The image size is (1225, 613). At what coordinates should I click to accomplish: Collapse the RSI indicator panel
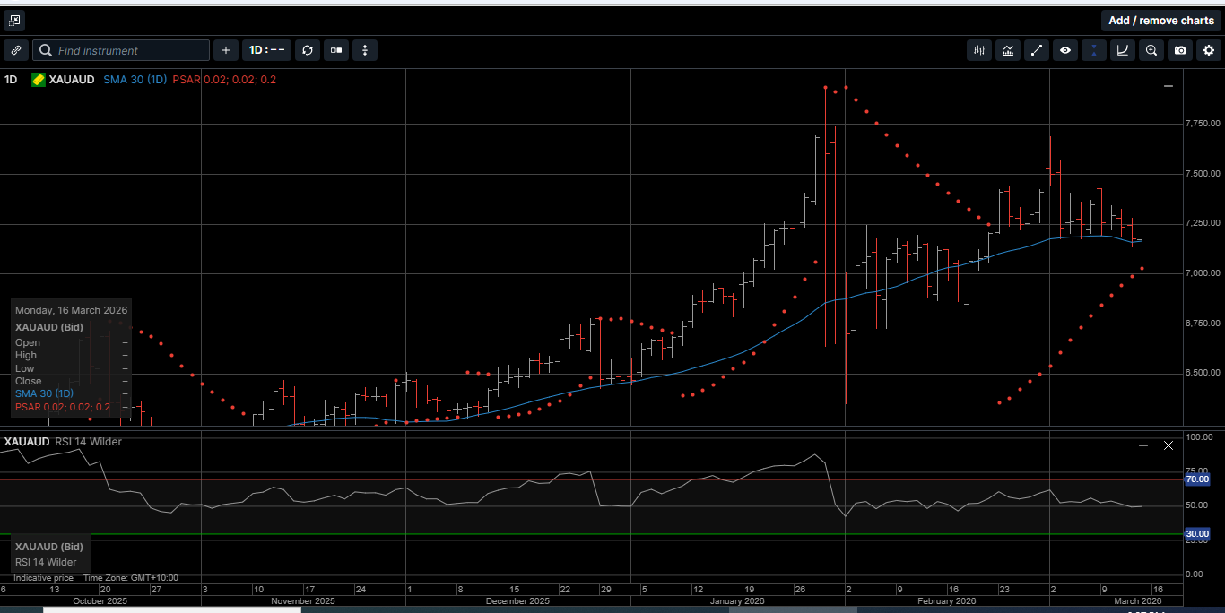point(1143,445)
